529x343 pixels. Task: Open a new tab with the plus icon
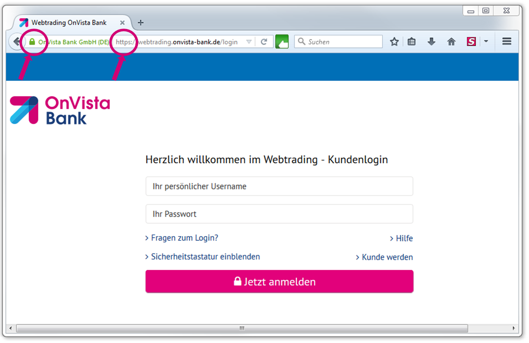(x=141, y=23)
